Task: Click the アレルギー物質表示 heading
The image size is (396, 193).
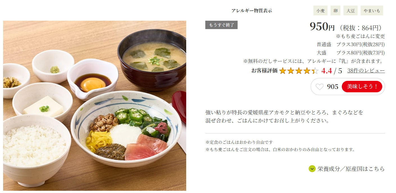Action: tap(252, 11)
